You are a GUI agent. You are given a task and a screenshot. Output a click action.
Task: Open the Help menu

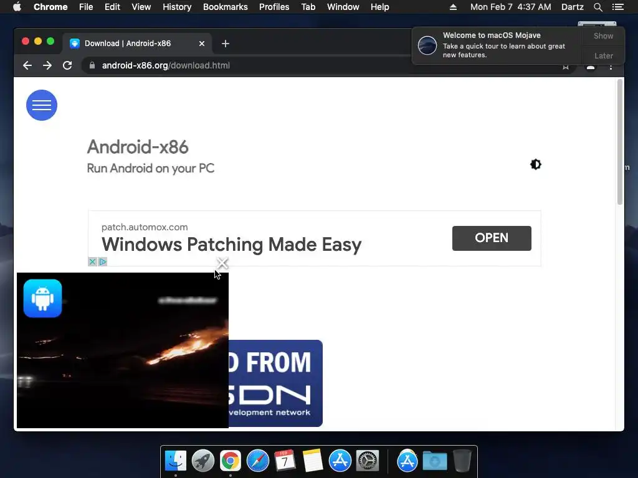click(x=379, y=7)
